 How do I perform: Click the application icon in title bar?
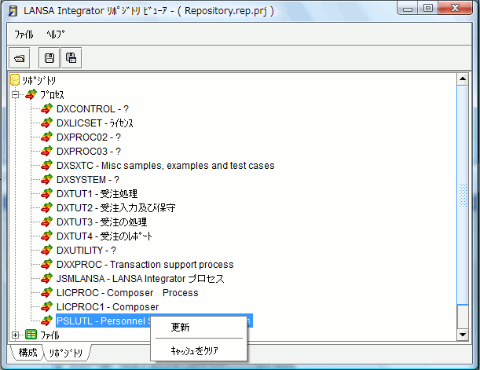pyautogui.click(x=13, y=11)
